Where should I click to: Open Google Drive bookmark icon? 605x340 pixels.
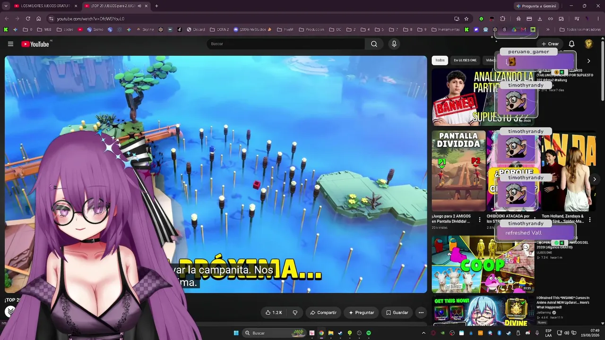pyautogui.click(x=514, y=29)
